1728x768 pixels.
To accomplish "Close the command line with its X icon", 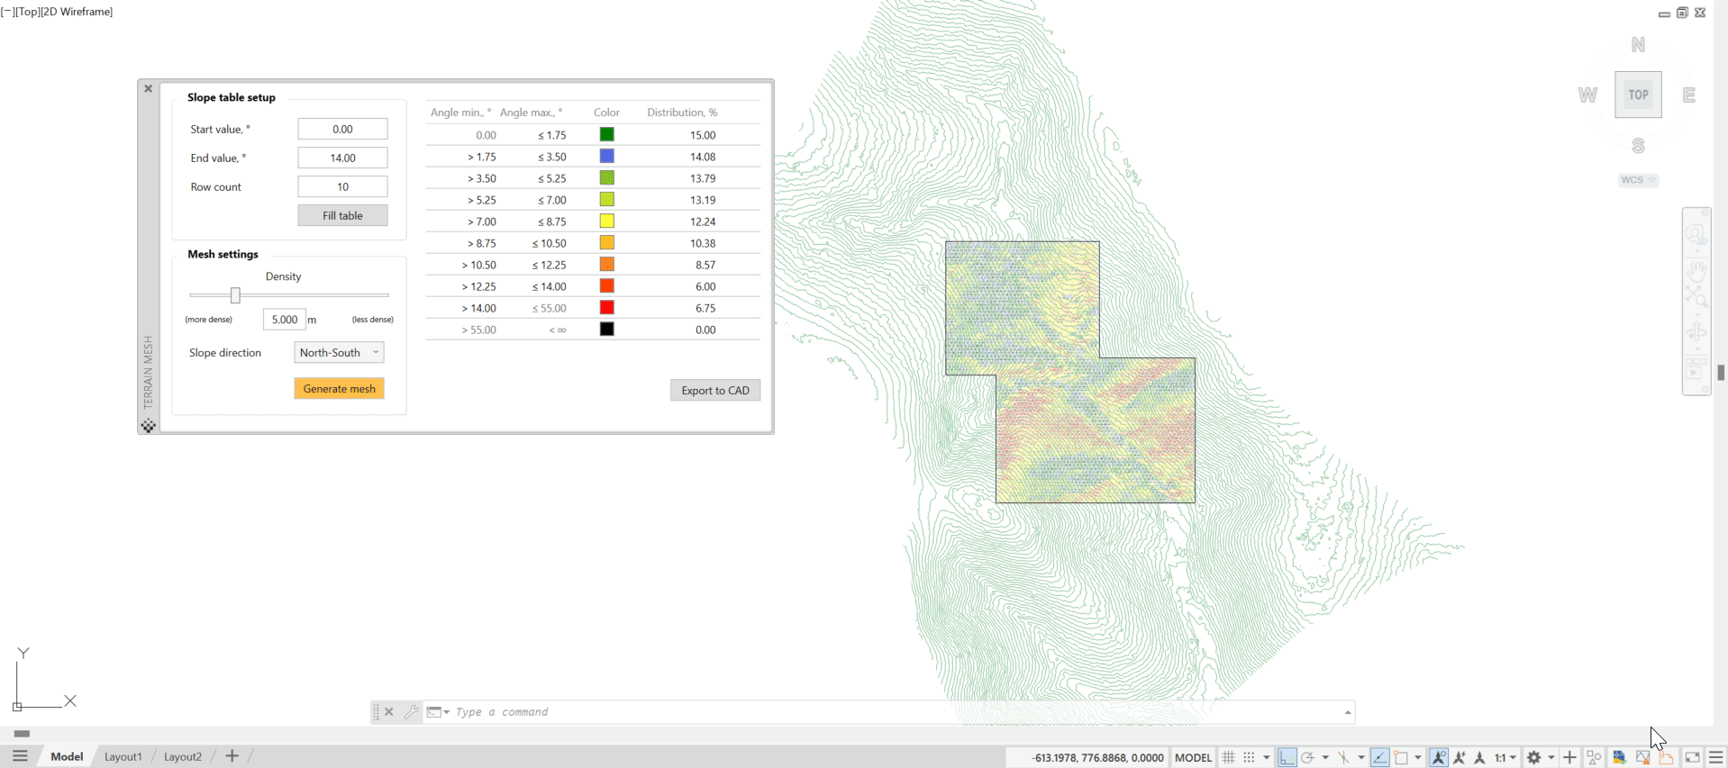I will point(389,712).
